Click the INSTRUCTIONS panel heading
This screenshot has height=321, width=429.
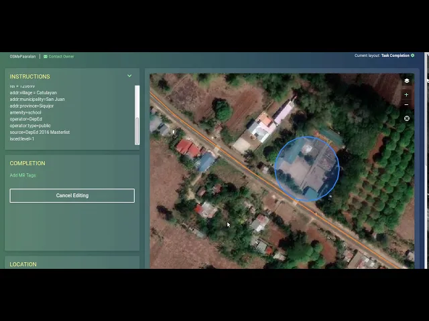(29, 77)
